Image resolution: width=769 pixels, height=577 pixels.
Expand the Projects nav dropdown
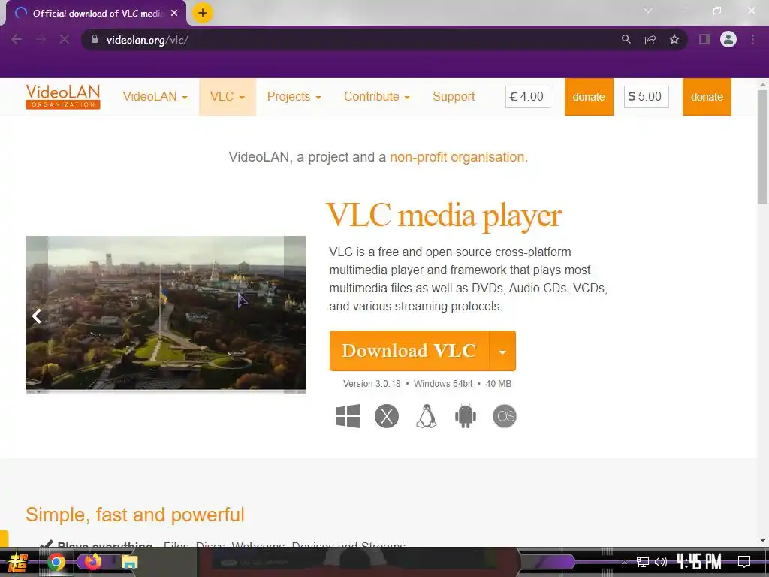[x=294, y=97]
